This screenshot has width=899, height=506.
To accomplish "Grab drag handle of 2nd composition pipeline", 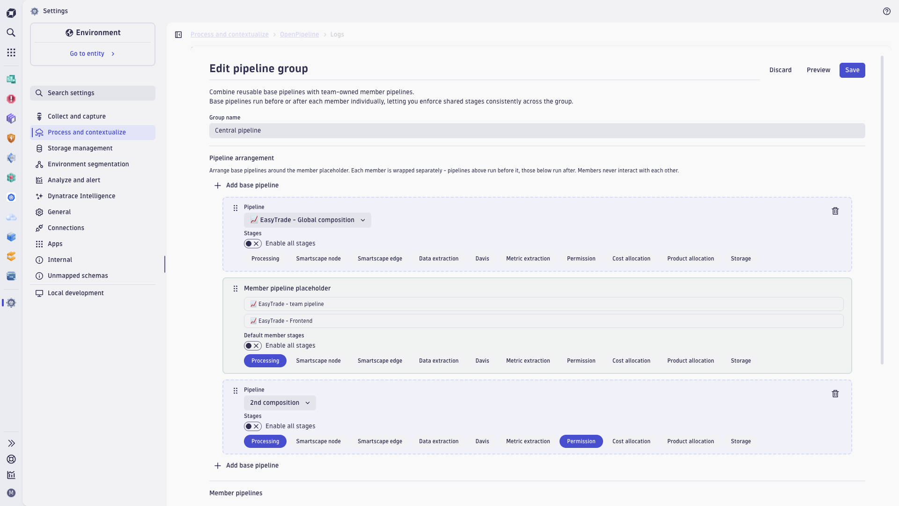I will click(236, 391).
